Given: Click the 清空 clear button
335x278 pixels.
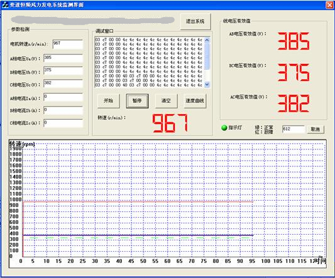Looking at the screenshot, I should (x=166, y=100).
